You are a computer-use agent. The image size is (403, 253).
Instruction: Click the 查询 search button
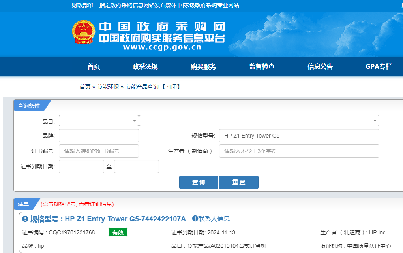coord(199,182)
